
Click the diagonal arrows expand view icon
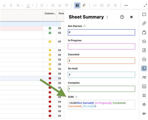(146, 5)
